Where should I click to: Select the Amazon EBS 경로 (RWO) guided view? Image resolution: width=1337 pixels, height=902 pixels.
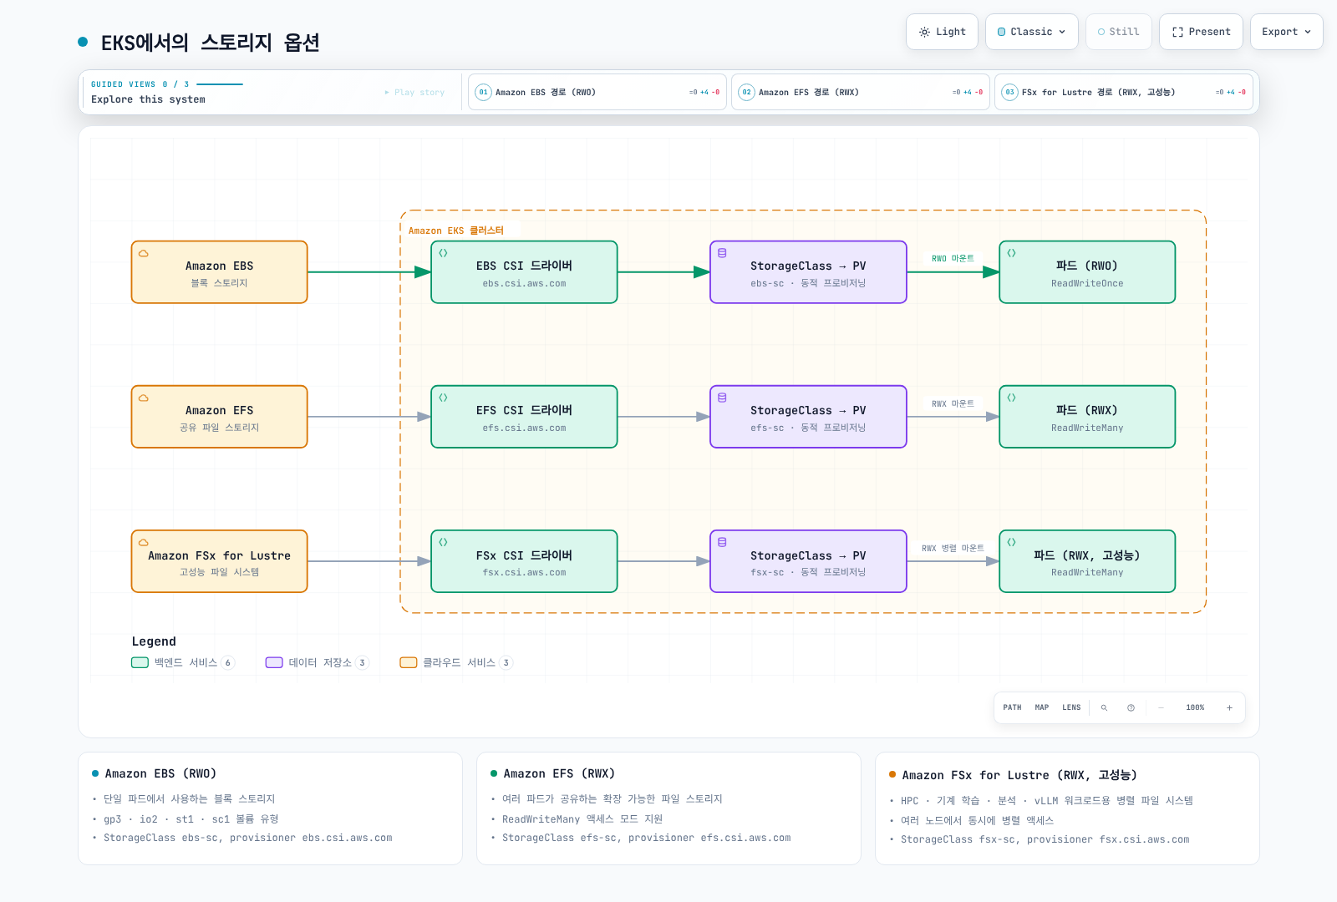point(597,92)
